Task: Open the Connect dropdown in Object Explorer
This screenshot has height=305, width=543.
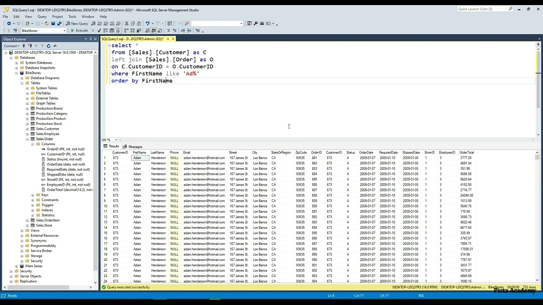Action: point(11,46)
